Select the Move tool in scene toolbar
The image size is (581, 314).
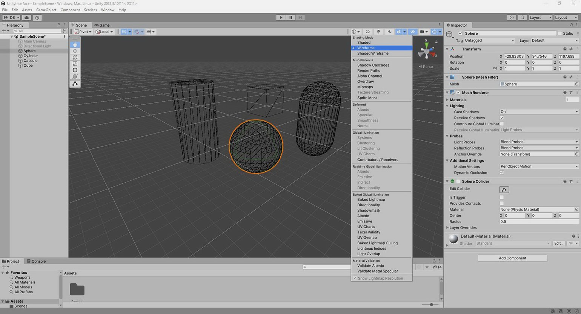(x=75, y=51)
